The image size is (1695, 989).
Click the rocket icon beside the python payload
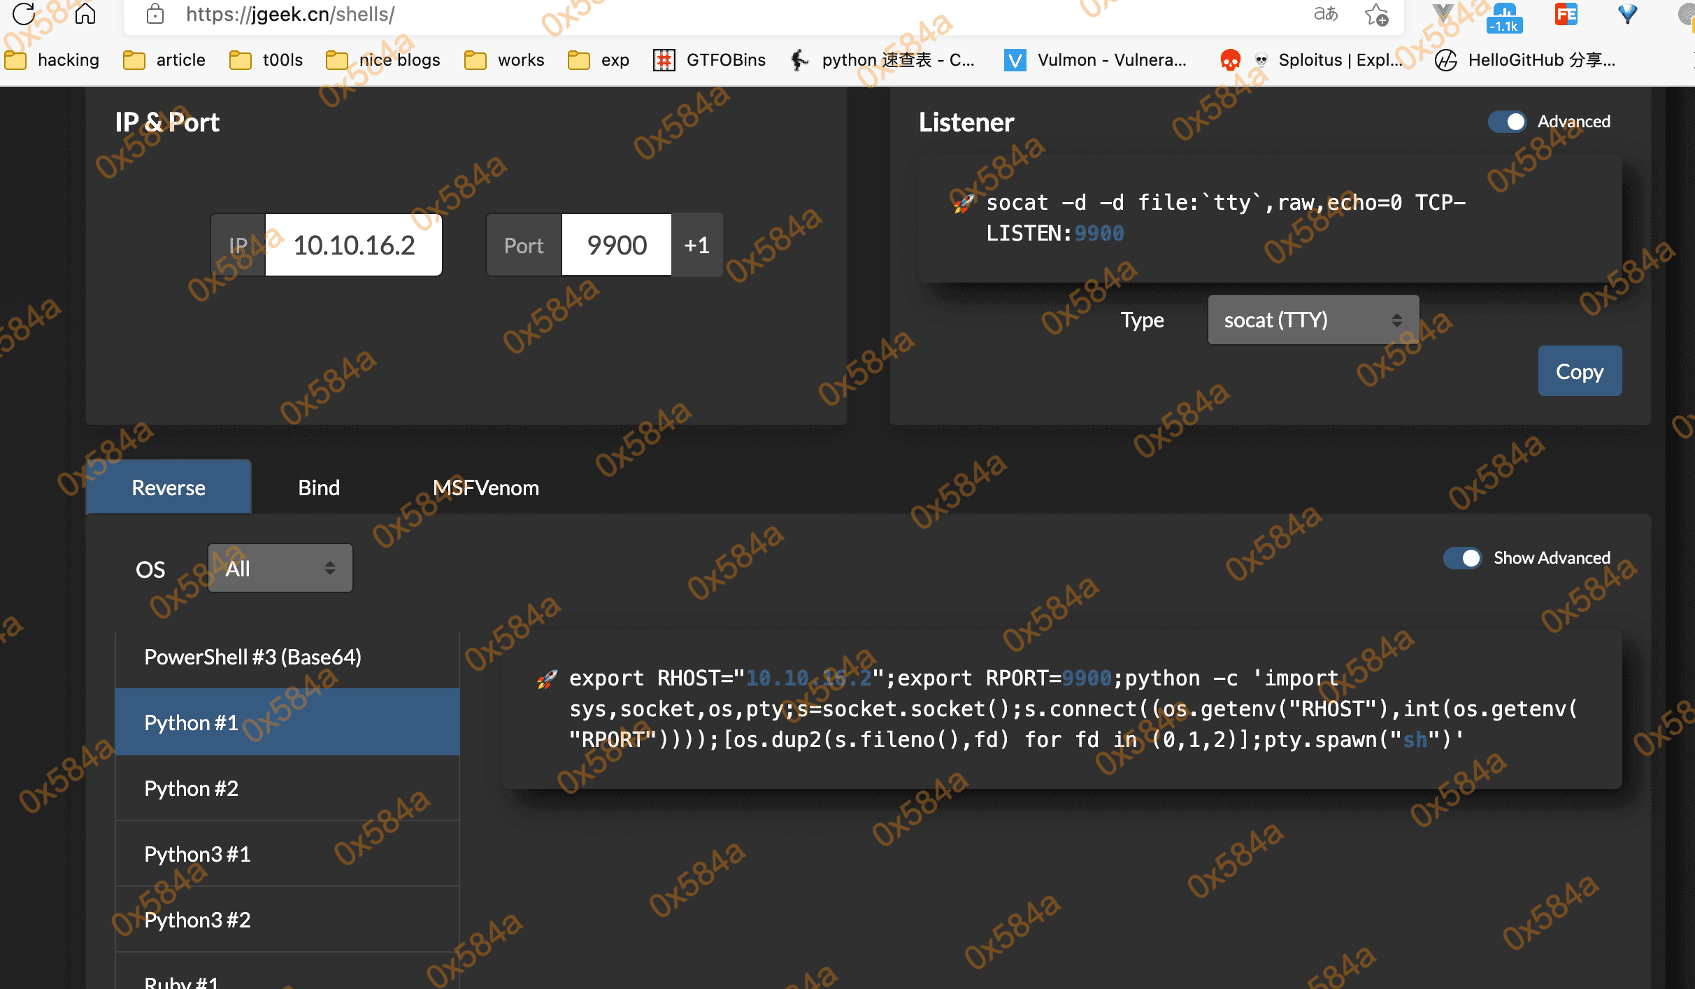tap(547, 678)
